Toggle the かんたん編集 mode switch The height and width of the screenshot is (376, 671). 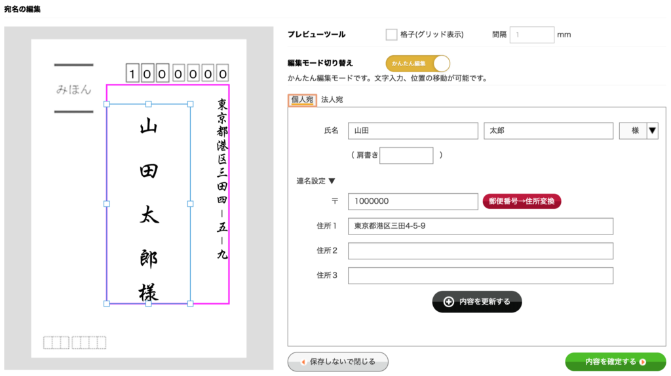417,64
